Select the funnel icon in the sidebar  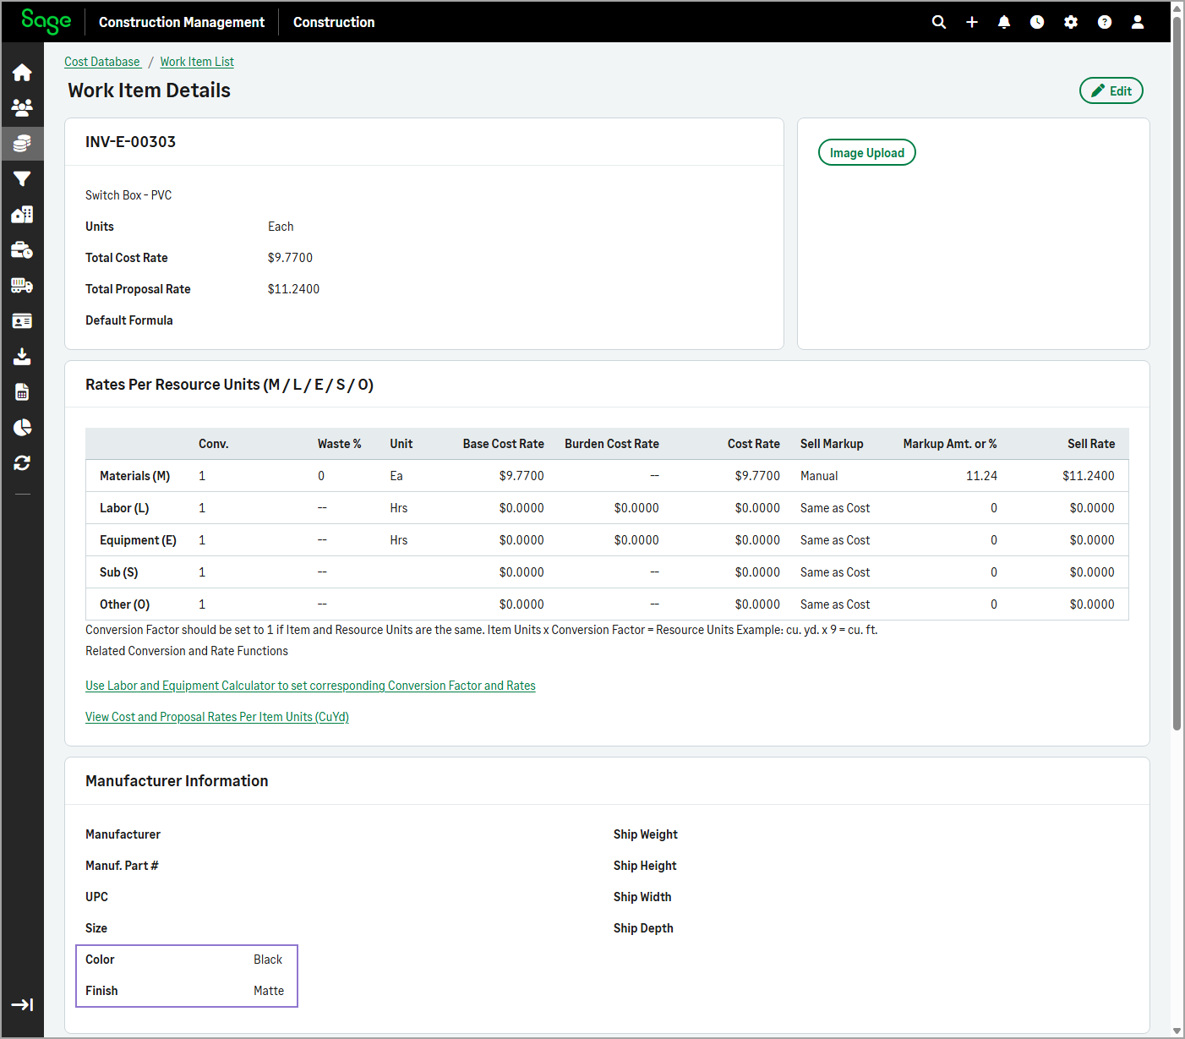tap(22, 179)
